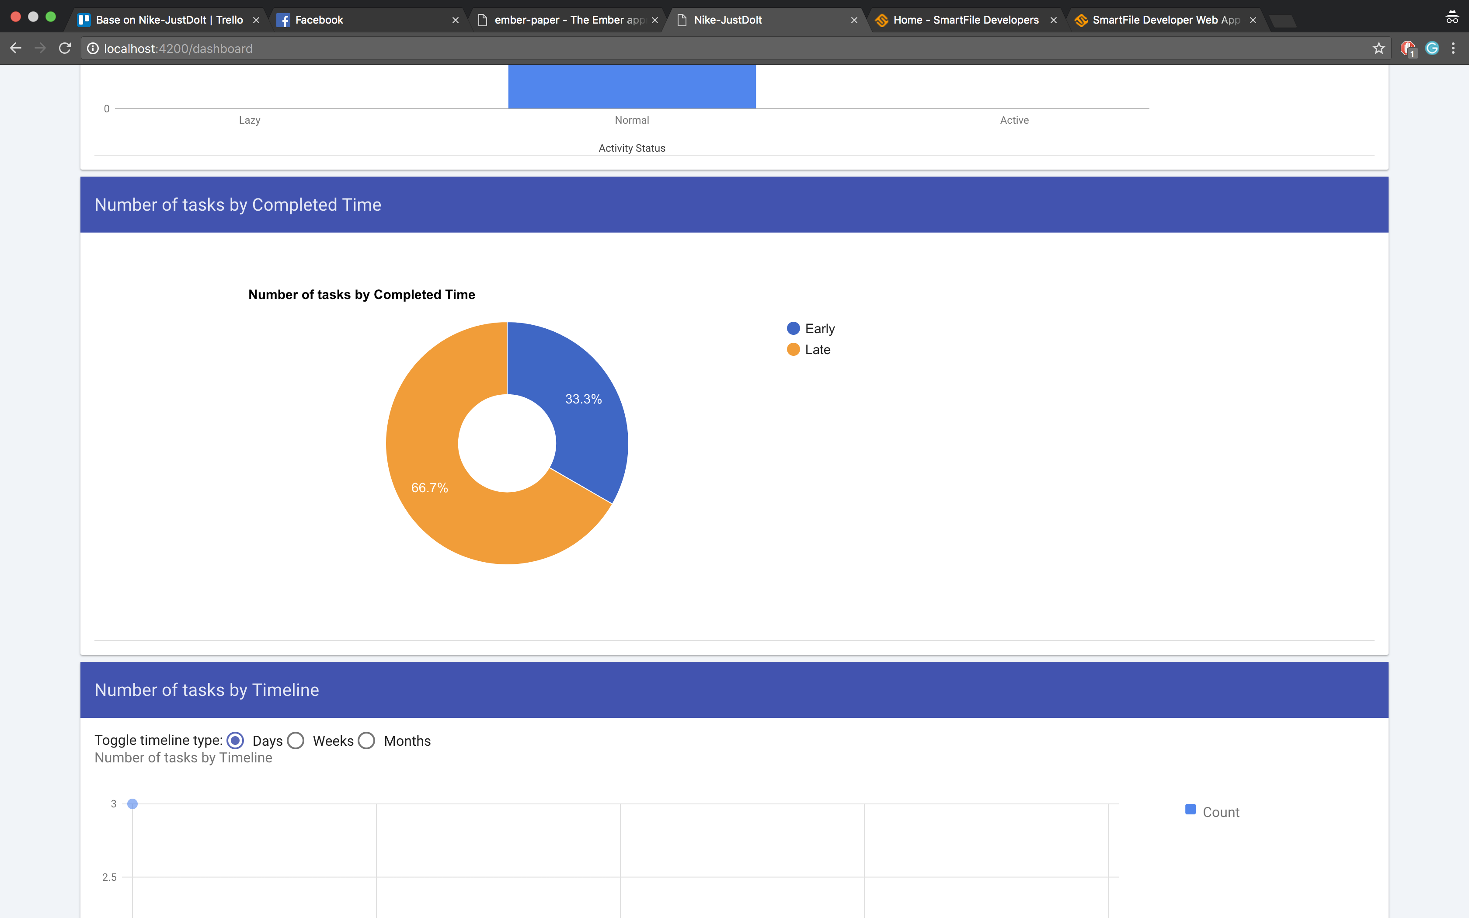This screenshot has width=1469, height=918.
Task: Open Home - SmartFile Developers tab
Action: point(965,20)
